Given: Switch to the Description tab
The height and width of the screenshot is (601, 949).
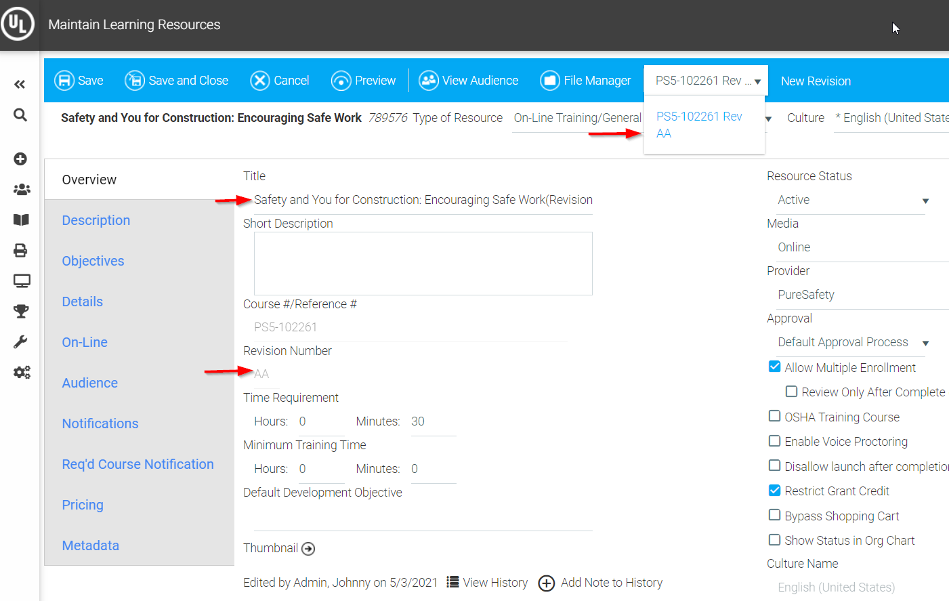Looking at the screenshot, I should coord(96,220).
